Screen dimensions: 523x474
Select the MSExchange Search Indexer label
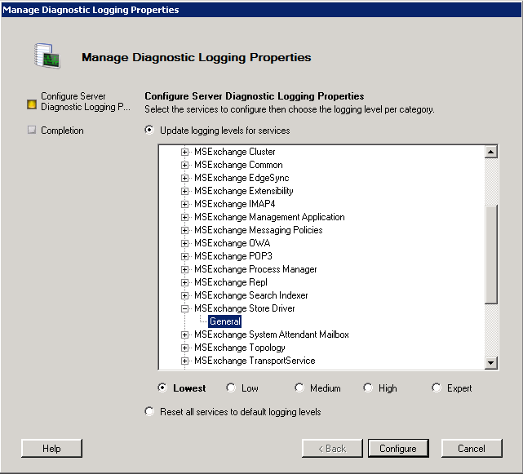[251, 295]
